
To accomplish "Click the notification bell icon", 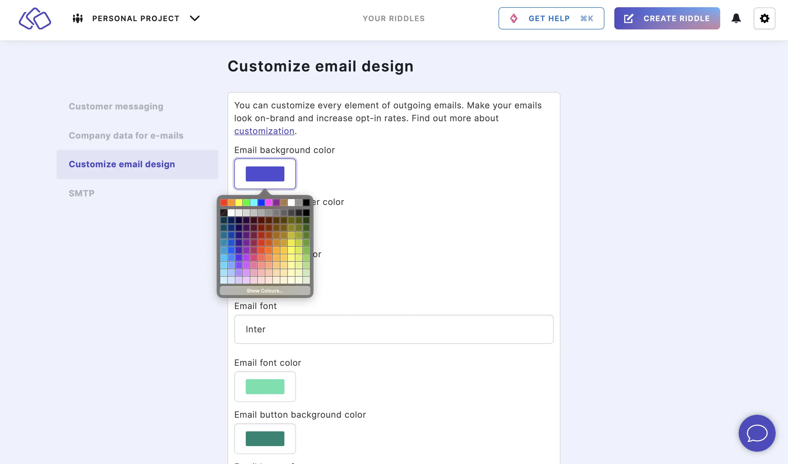I will [x=737, y=18].
